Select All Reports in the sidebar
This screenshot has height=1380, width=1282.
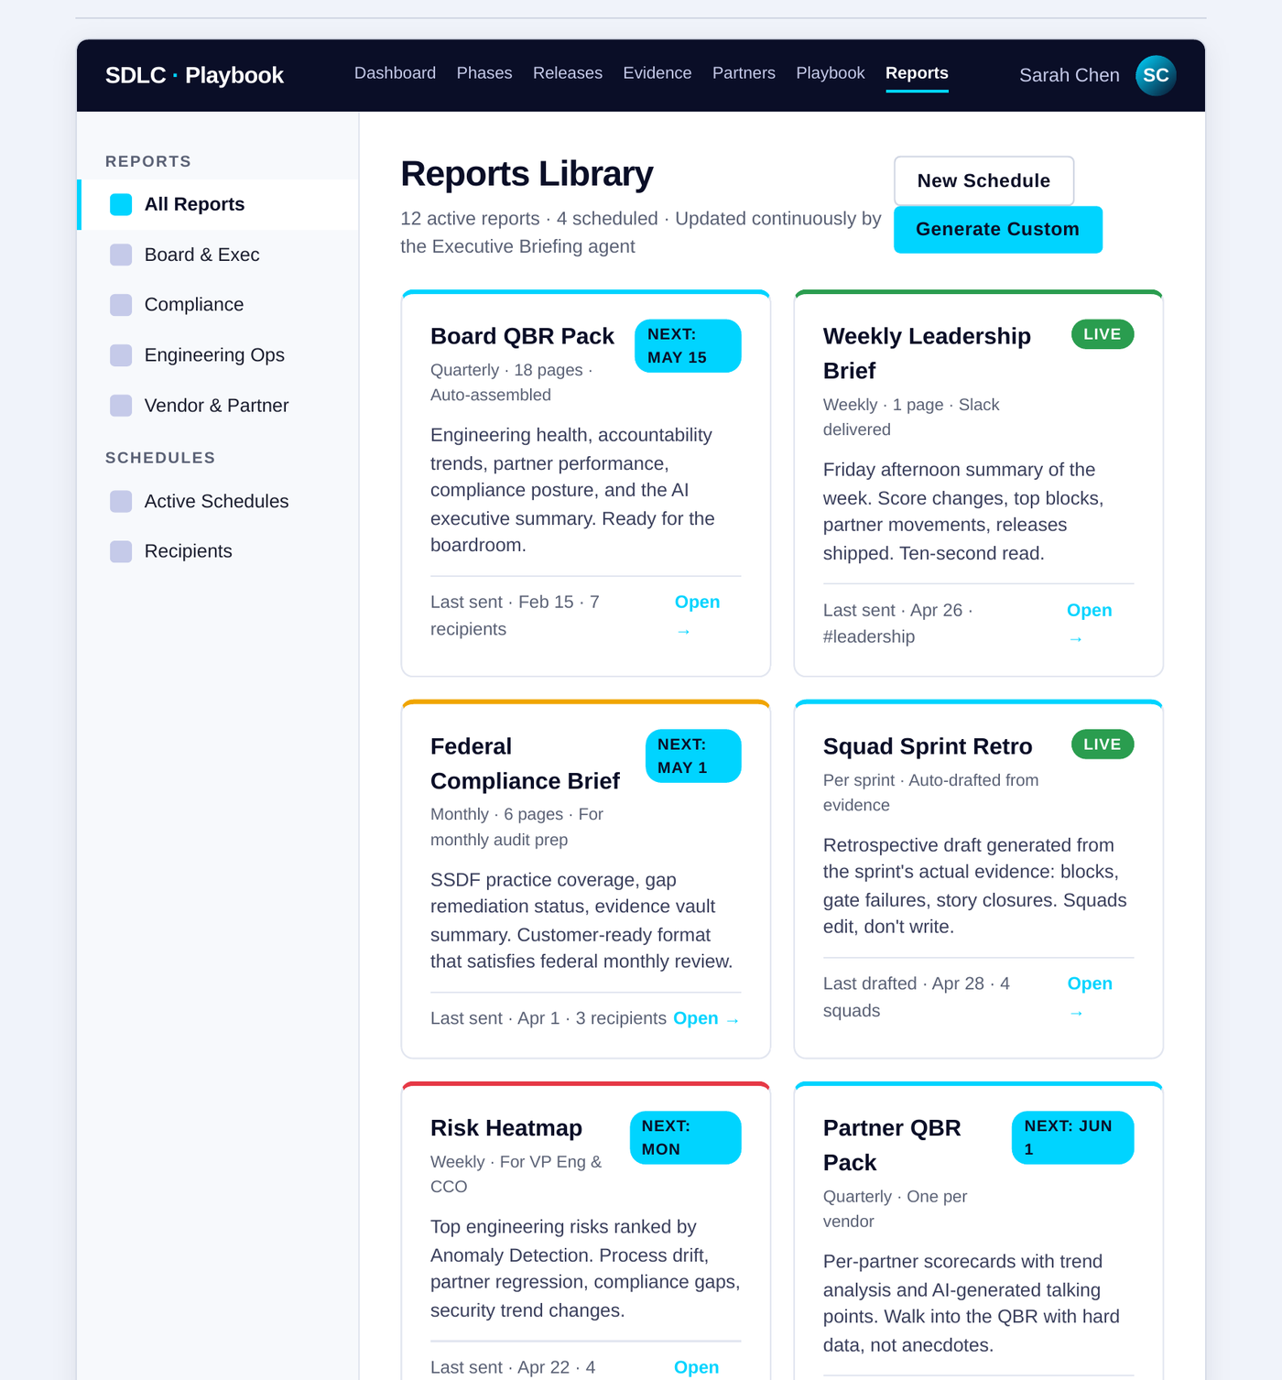coord(218,204)
